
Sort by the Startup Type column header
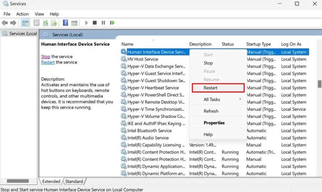tap(259, 44)
